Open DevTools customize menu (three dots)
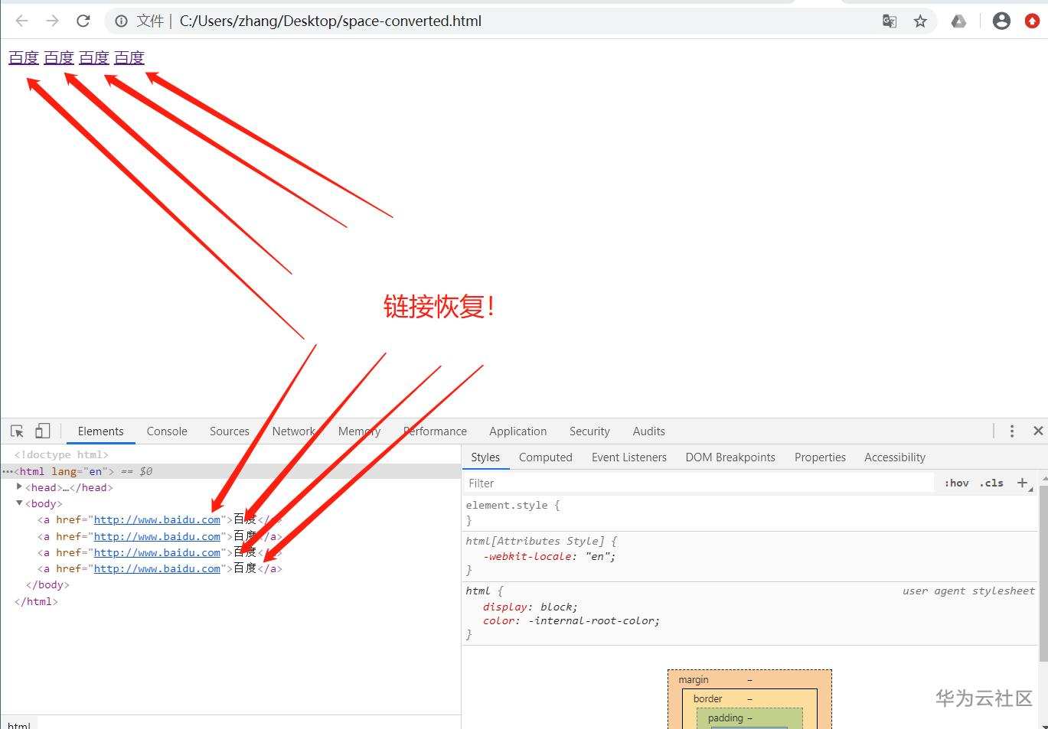 pyautogui.click(x=1012, y=431)
